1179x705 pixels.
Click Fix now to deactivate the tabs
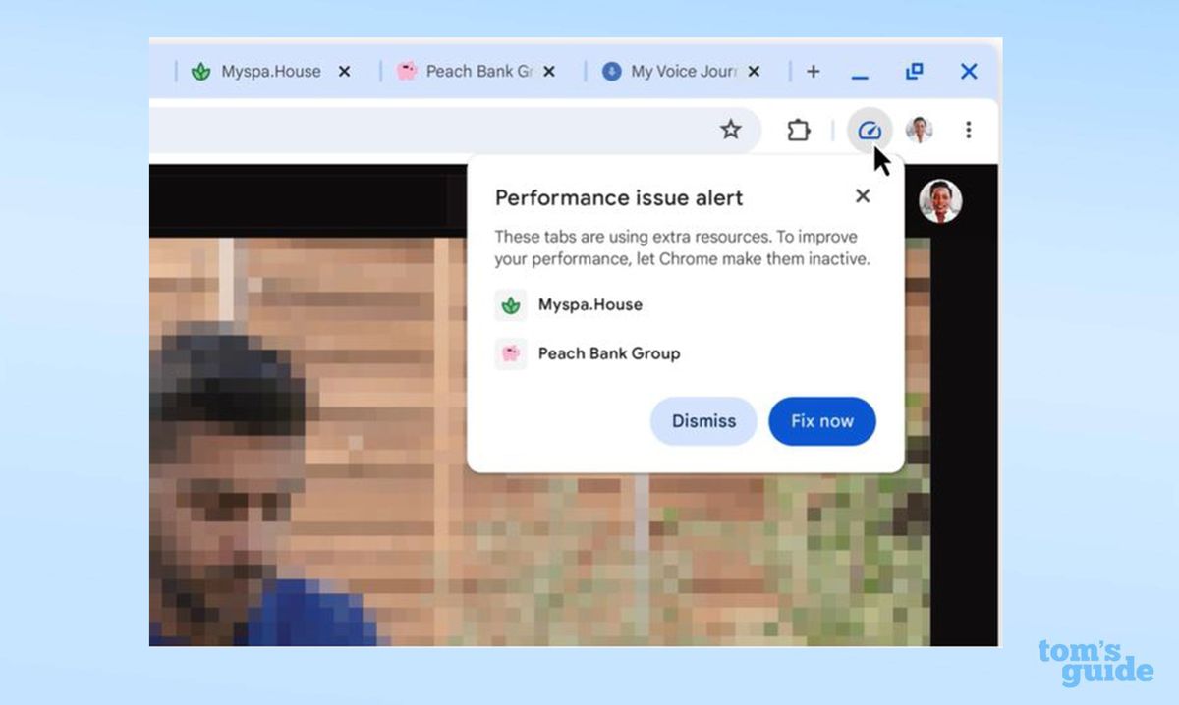coord(821,420)
